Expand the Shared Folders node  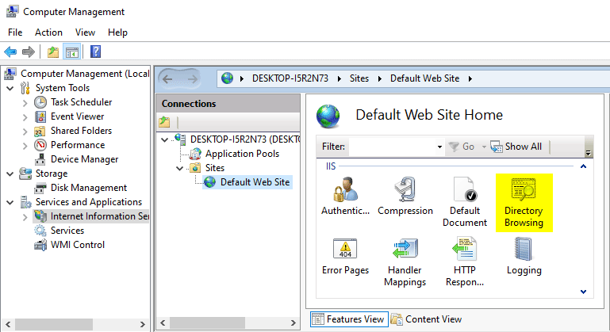(x=25, y=132)
